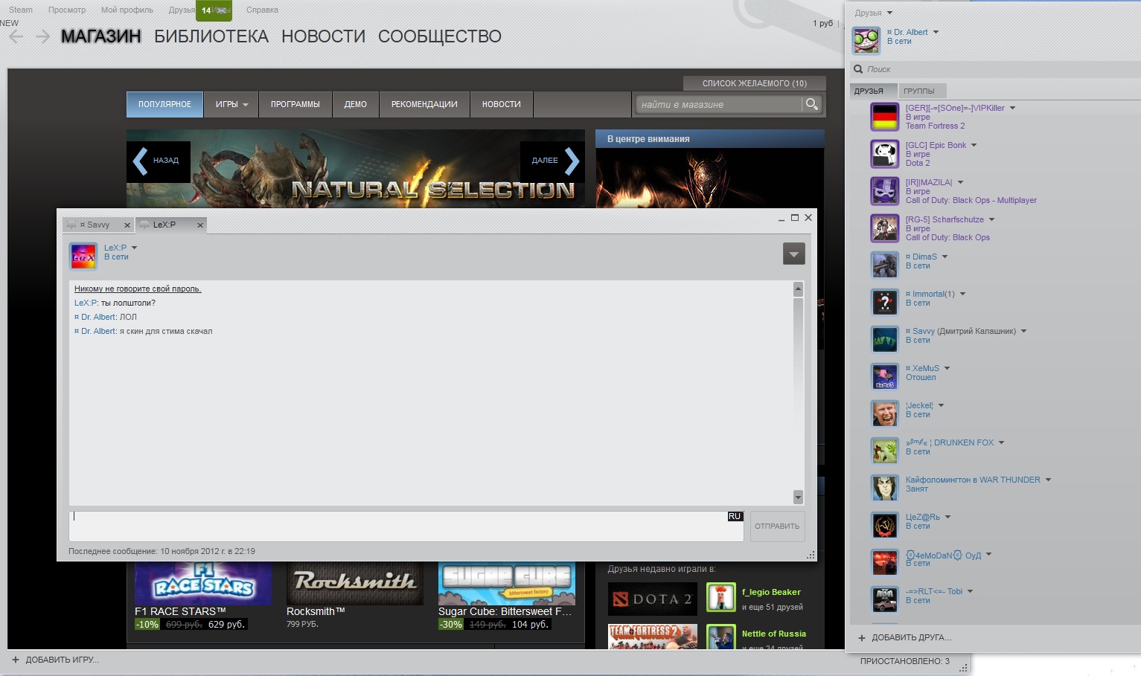Click the green 14 notifications indicator
This screenshot has width=1141, height=676.
click(x=214, y=10)
